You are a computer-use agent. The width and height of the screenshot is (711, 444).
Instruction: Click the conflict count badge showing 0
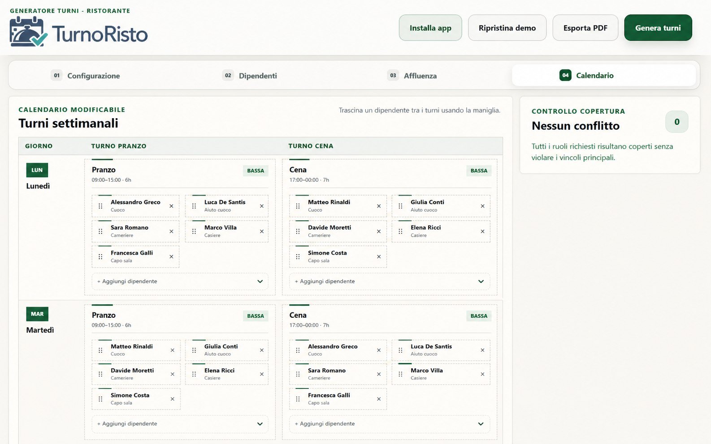tap(677, 122)
